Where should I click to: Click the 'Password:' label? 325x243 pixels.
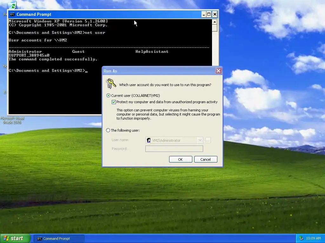click(120, 149)
